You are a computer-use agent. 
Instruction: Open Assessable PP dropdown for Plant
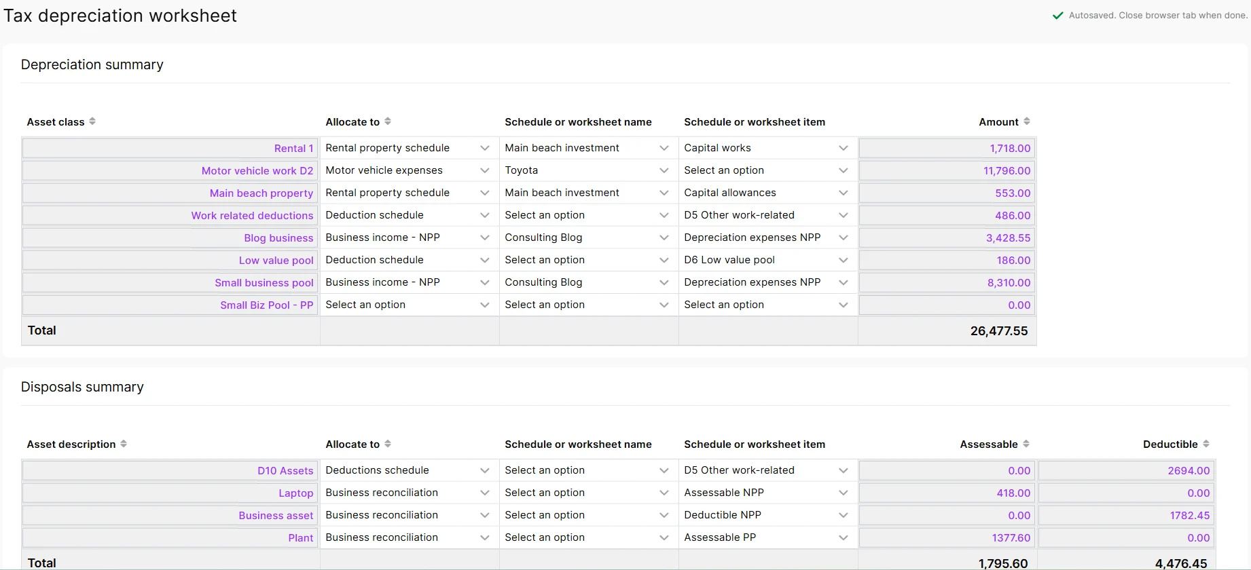[767, 537]
